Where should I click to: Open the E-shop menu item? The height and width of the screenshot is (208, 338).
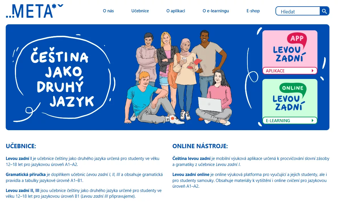tap(253, 11)
